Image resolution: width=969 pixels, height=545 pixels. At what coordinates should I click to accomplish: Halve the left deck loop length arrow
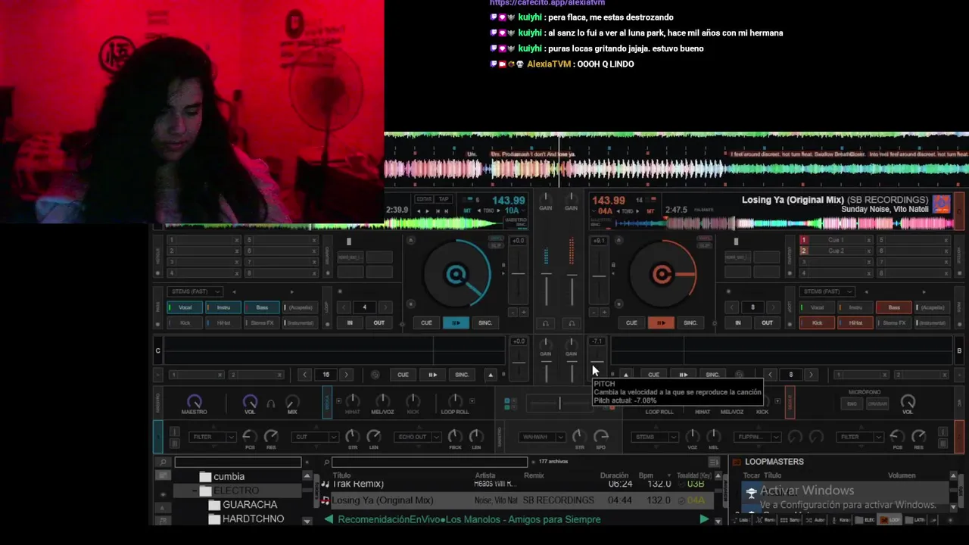click(344, 307)
